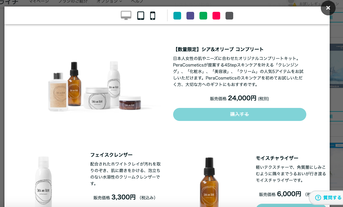This screenshot has width=343, height=207.
Task: Click the フェイスクレンザー product title
Action: [111, 155]
